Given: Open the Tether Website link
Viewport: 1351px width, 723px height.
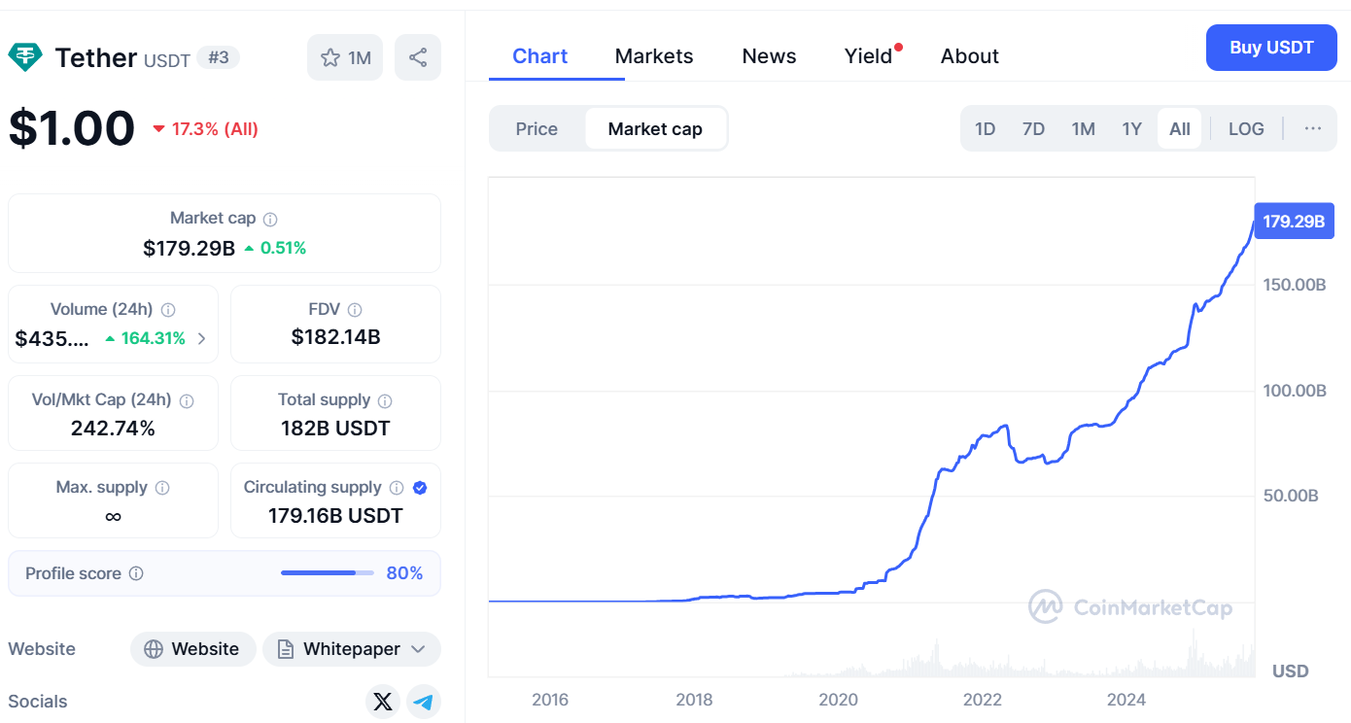Looking at the screenshot, I should point(193,649).
